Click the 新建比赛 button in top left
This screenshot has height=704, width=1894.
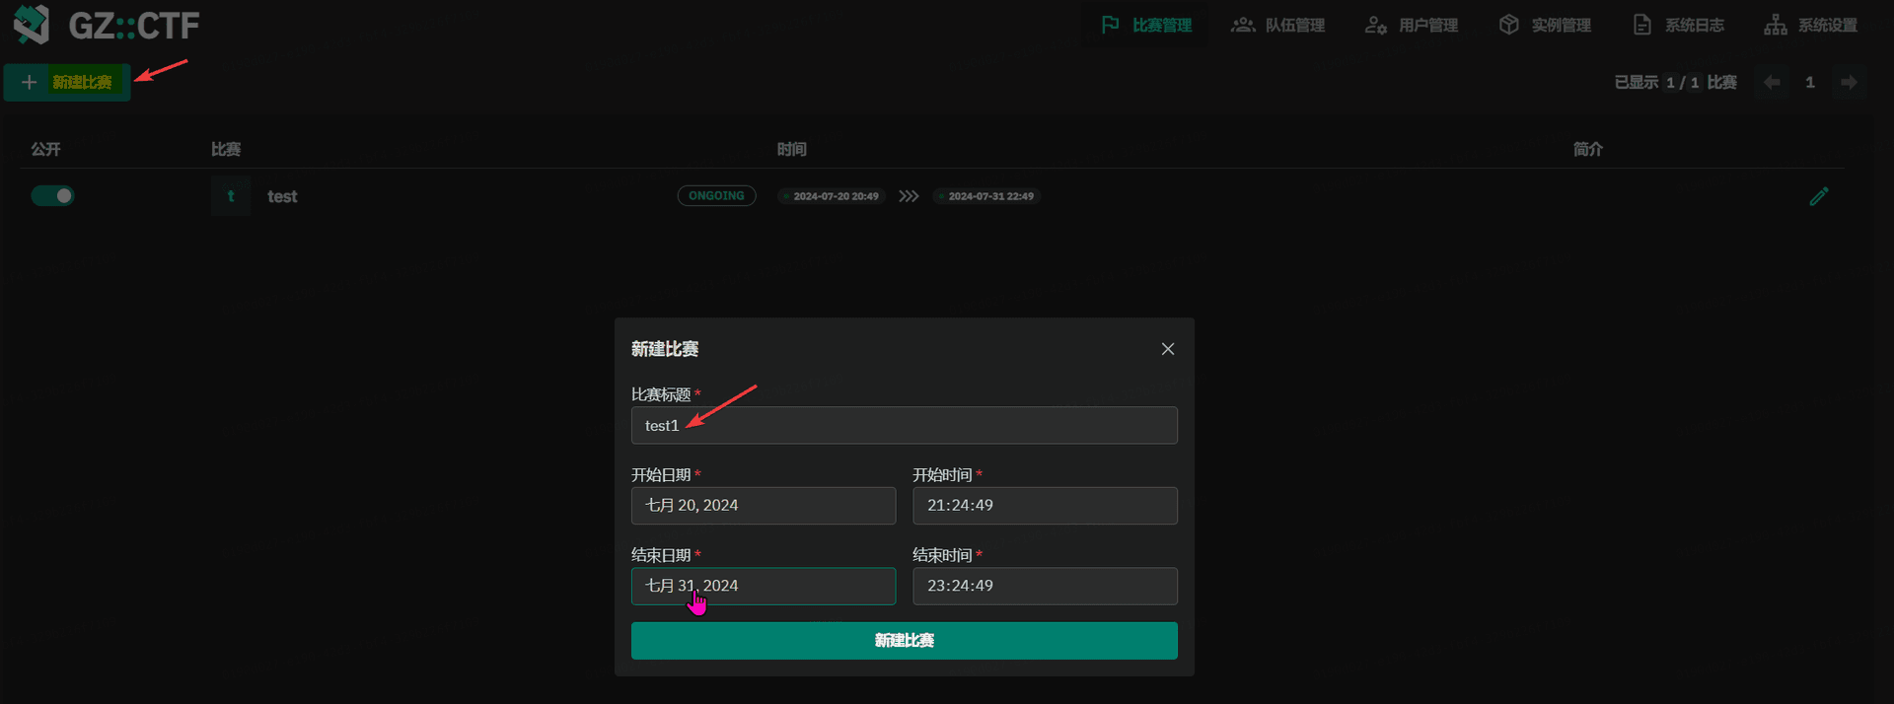tap(67, 82)
